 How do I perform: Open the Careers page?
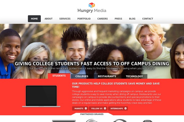(x=102, y=19)
